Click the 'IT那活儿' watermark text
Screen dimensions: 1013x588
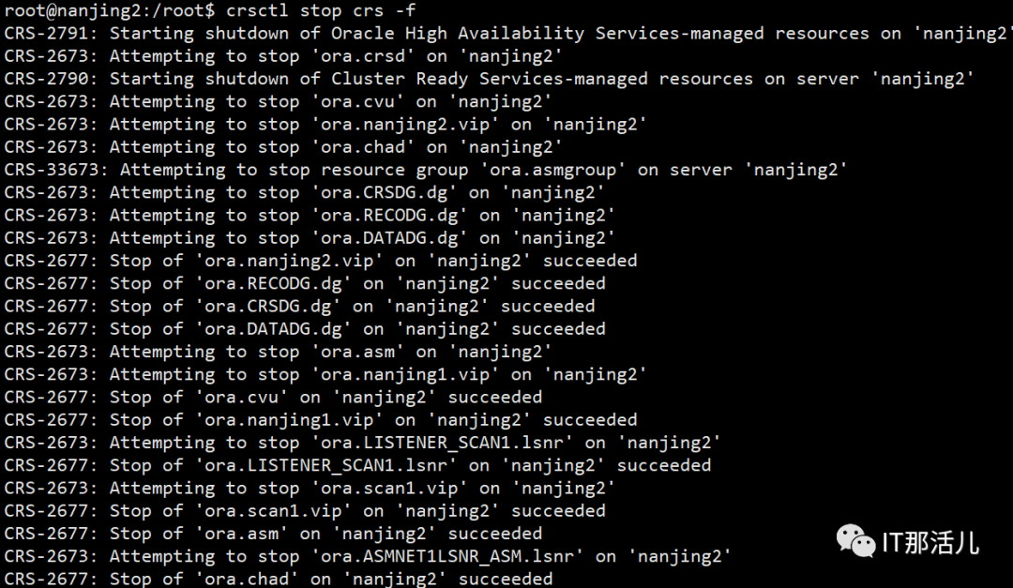click(x=930, y=542)
